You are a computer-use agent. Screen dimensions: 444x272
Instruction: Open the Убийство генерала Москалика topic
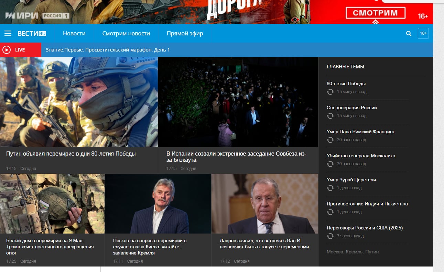pyautogui.click(x=361, y=155)
